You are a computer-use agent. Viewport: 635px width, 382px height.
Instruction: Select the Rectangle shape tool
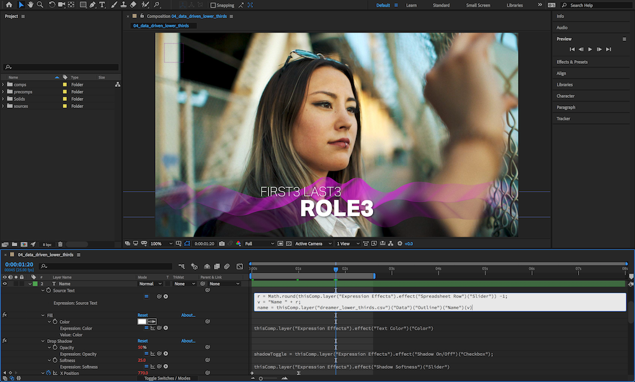(83, 5)
